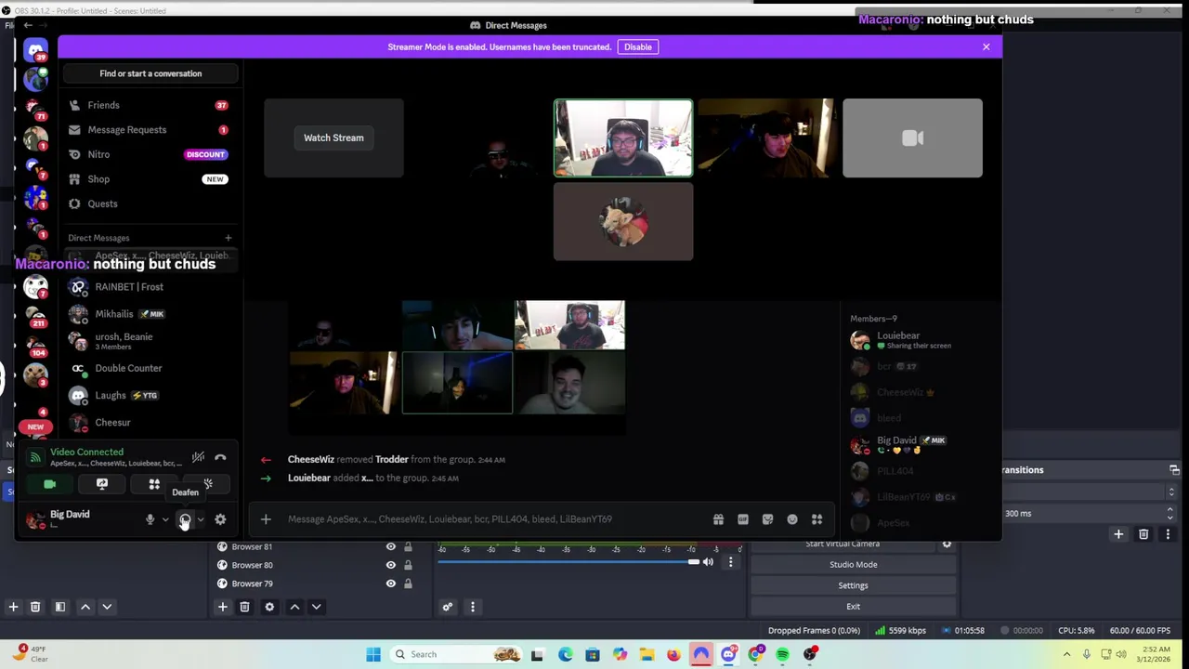Expand output device options beside Deafen
The image size is (1189, 669).
coord(200,519)
